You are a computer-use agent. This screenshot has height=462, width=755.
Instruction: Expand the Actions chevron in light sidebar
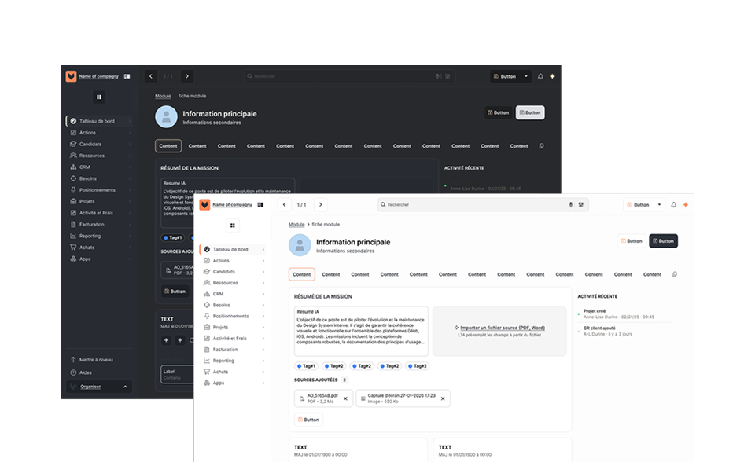coord(263,260)
